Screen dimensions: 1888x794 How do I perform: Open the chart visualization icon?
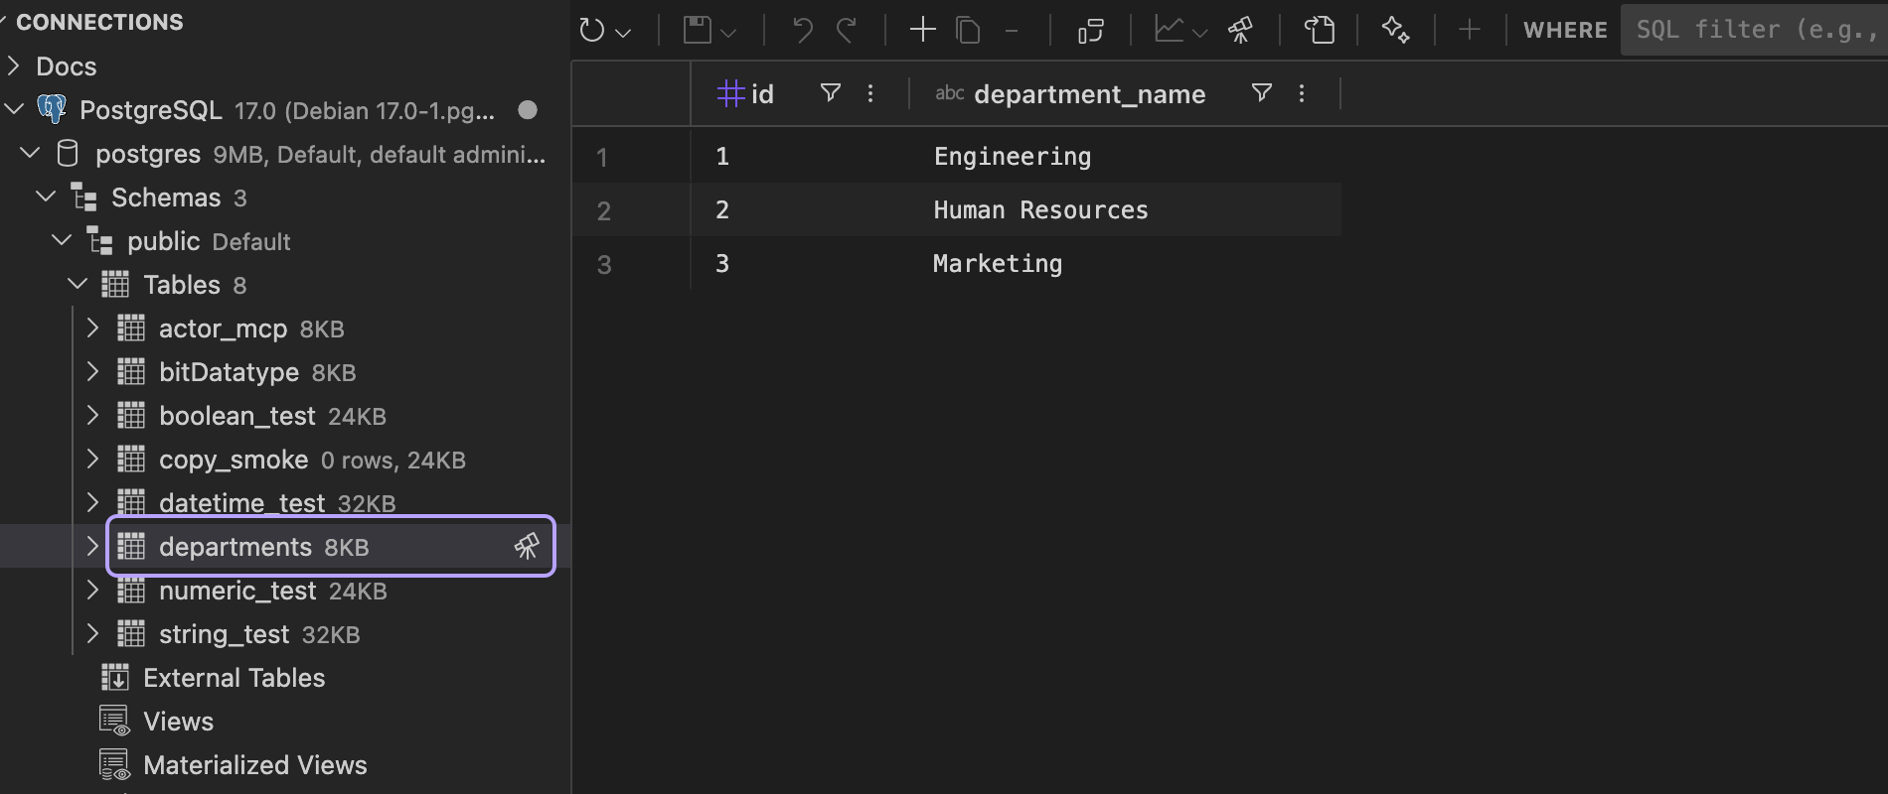coord(1169,30)
